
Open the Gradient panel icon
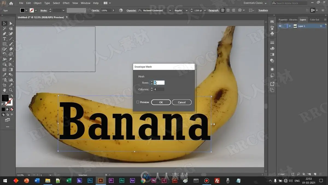(x=272, y=55)
